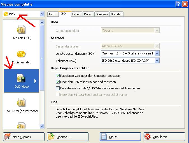The image size is (189, 143).
Task: Close the Nieuwe compilatie dialog
Action: pyautogui.click(x=185, y=4)
